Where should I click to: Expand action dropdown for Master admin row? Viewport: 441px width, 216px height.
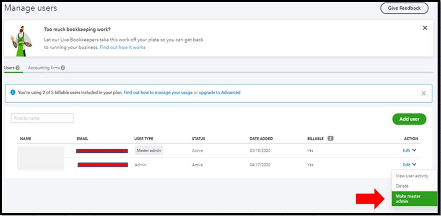click(x=414, y=151)
